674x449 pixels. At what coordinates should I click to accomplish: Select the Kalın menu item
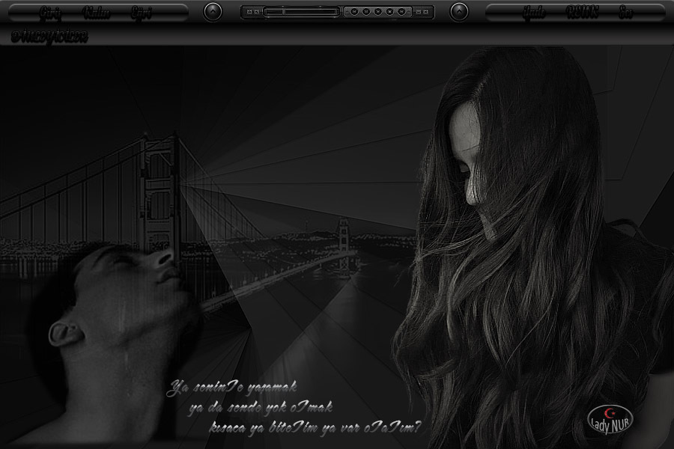(94, 13)
